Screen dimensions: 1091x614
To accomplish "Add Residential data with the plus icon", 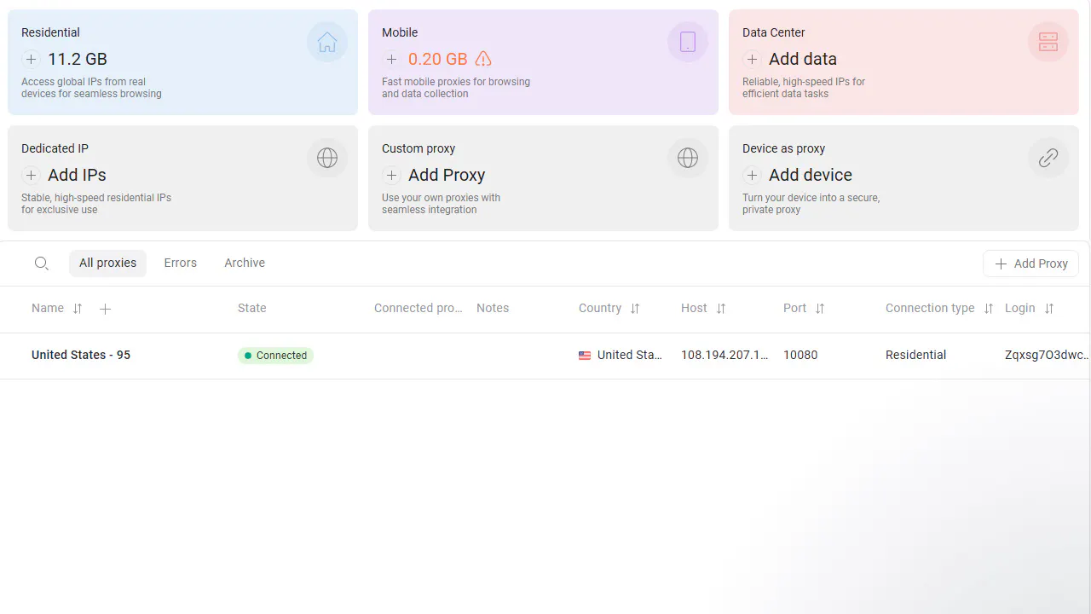I will tap(31, 59).
